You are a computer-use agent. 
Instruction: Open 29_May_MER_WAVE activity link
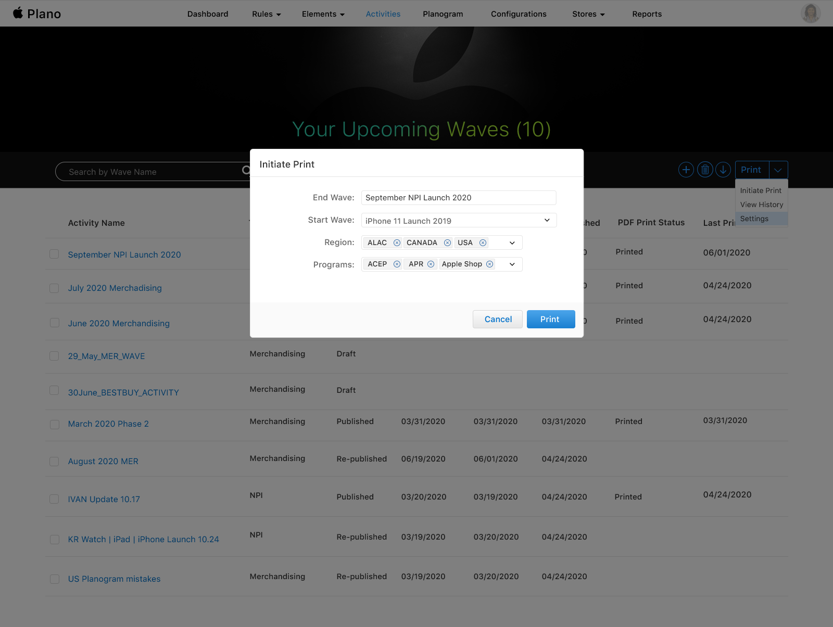[106, 356]
